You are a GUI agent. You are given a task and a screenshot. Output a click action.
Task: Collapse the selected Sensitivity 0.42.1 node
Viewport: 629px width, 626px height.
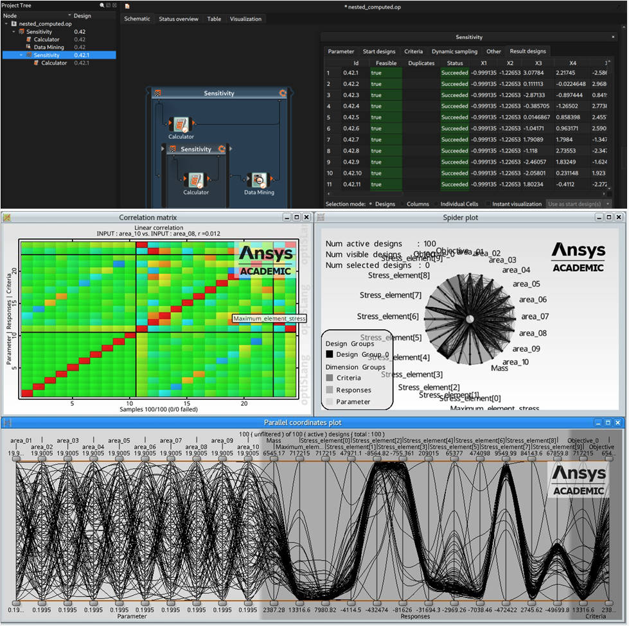point(21,55)
